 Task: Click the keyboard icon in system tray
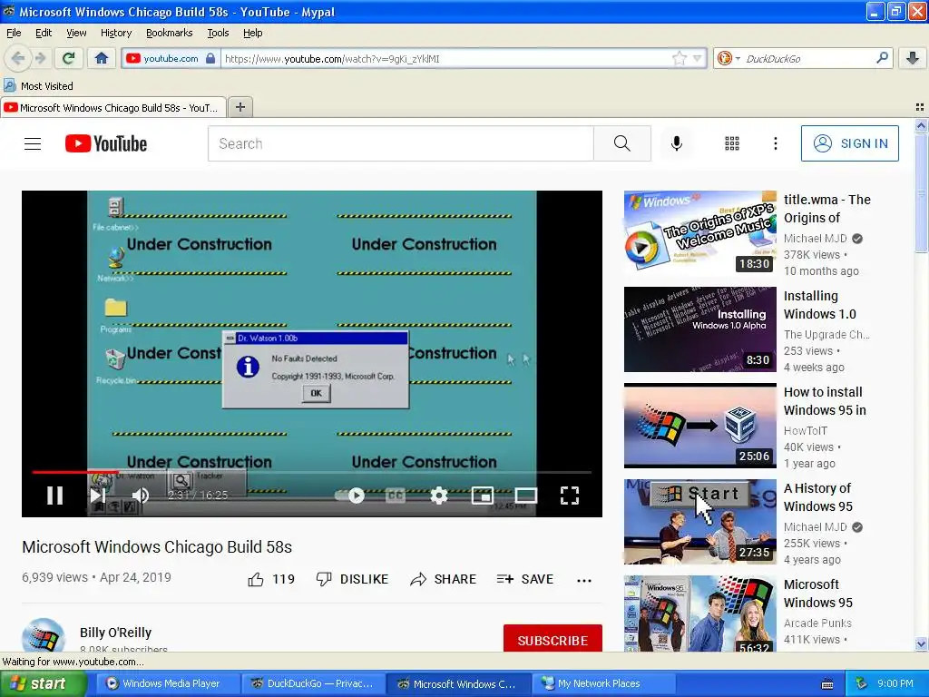827,684
